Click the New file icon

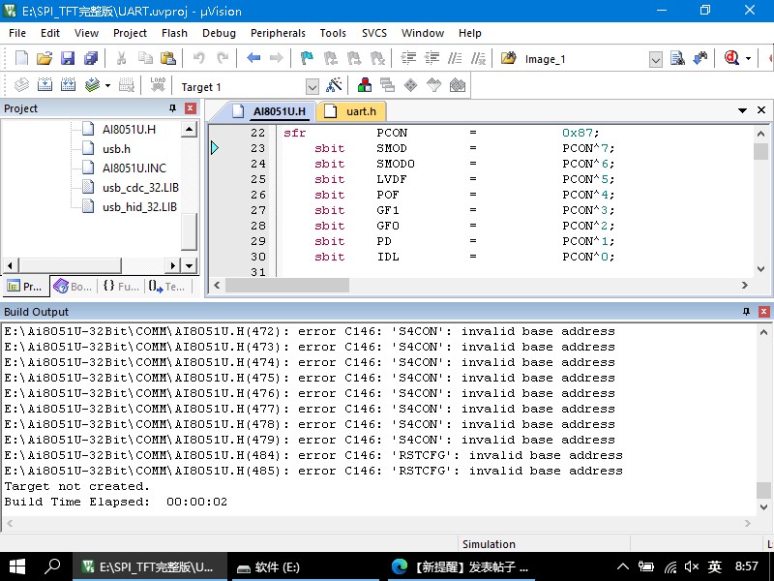click(21, 58)
